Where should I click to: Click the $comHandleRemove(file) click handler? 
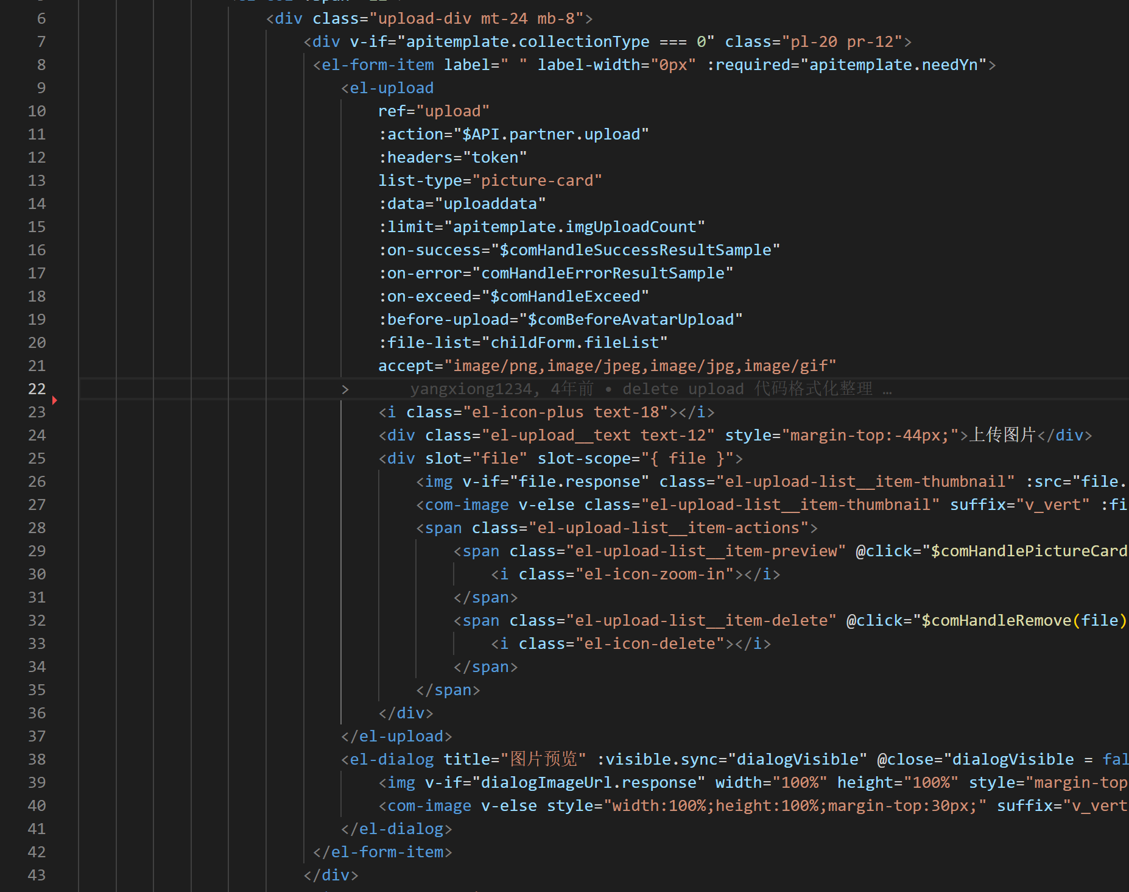point(1024,620)
